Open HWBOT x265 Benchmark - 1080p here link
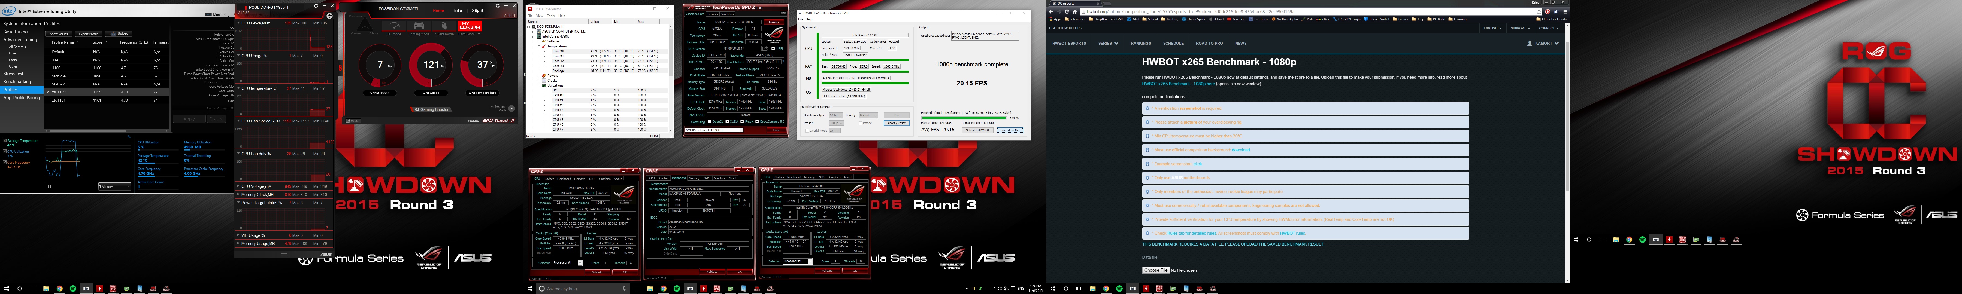 click(x=1178, y=84)
